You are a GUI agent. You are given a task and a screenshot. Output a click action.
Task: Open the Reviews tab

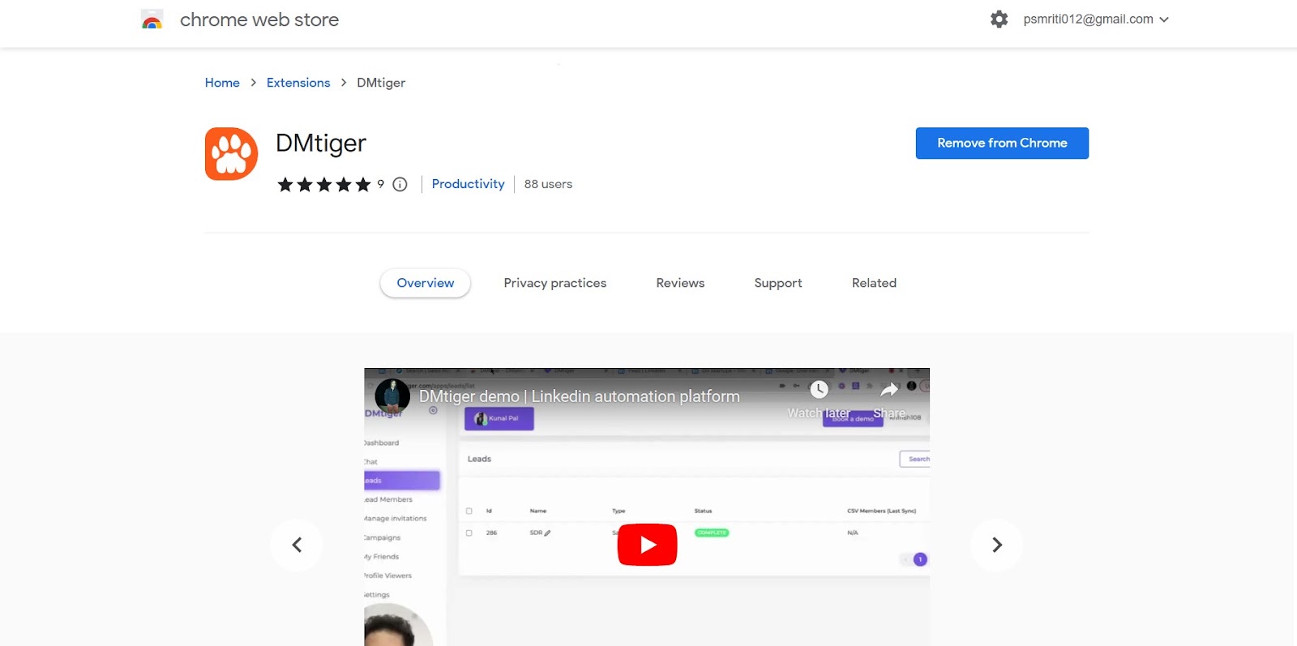[680, 283]
